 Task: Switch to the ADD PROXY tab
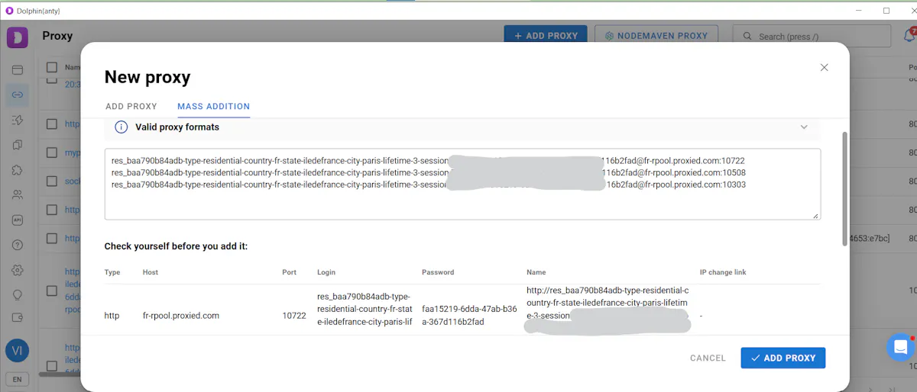pyautogui.click(x=131, y=107)
